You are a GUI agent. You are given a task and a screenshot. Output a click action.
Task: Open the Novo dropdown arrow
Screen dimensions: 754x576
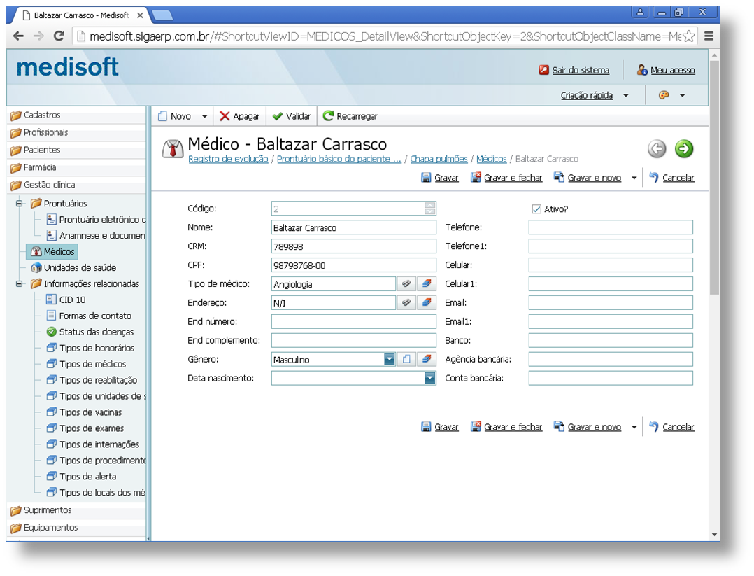point(204,116)
